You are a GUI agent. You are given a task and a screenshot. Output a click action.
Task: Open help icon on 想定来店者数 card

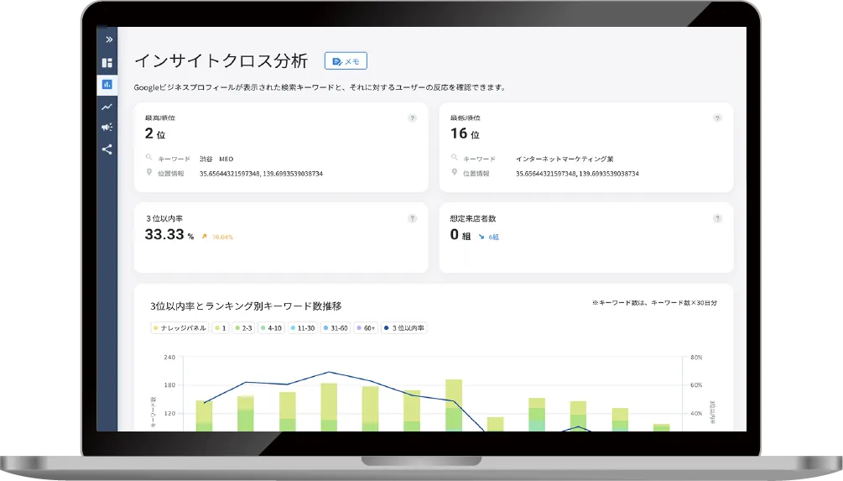pos(717,218)
